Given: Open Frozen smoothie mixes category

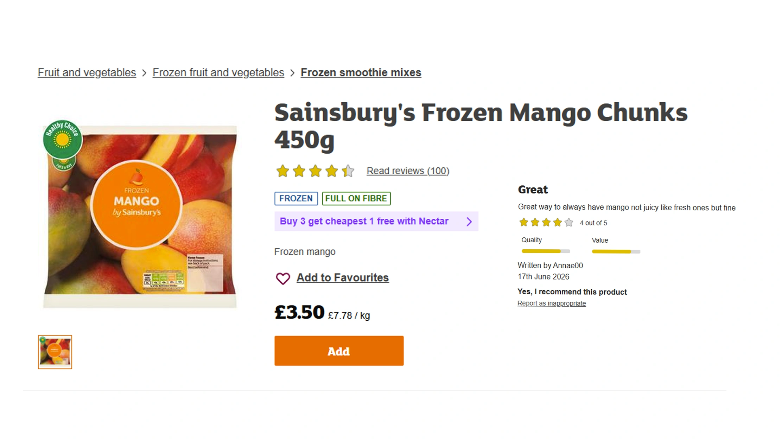Looking at the screenshot, I should pyautogui.click(x=361, y=72).
